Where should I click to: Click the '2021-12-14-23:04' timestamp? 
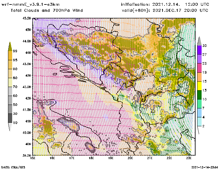click(204, 167)
